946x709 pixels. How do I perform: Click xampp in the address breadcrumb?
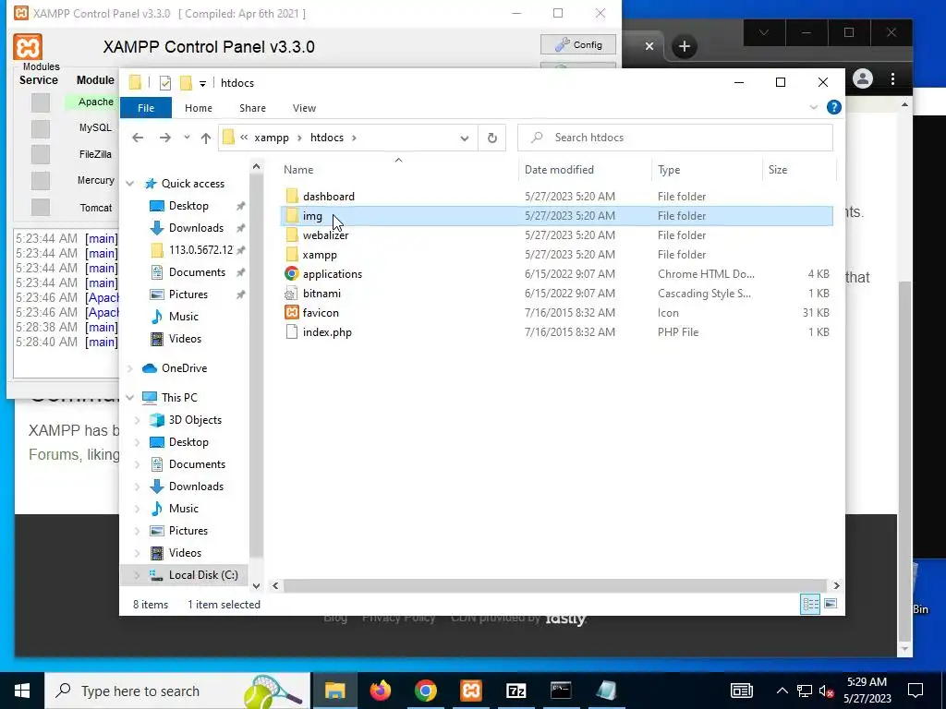point(272,138)
